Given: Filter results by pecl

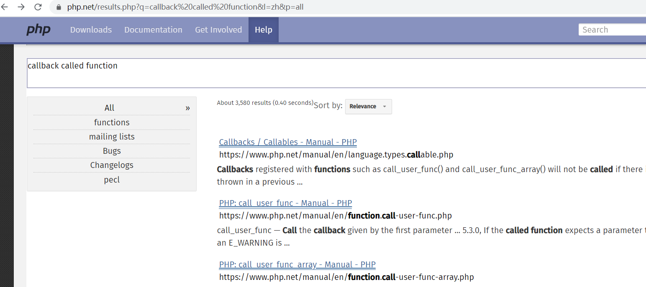Looking at the screenshot, I should click(x=112, y=180).
